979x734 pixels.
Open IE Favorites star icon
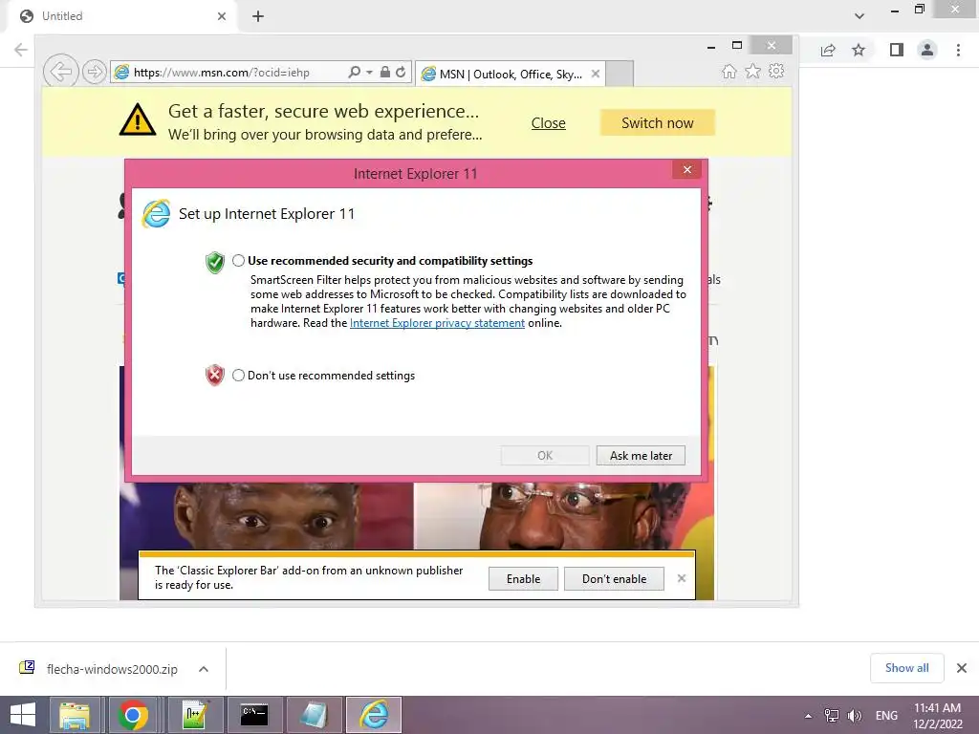tap(753, 71)
